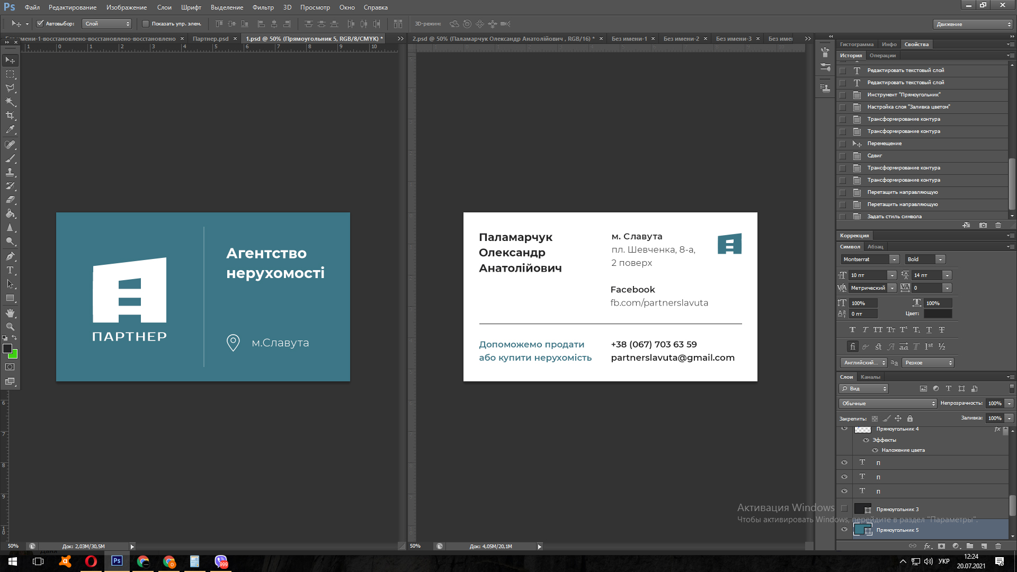
Task: Open the Движение workspace dropdown
Action: click(973, 24)
